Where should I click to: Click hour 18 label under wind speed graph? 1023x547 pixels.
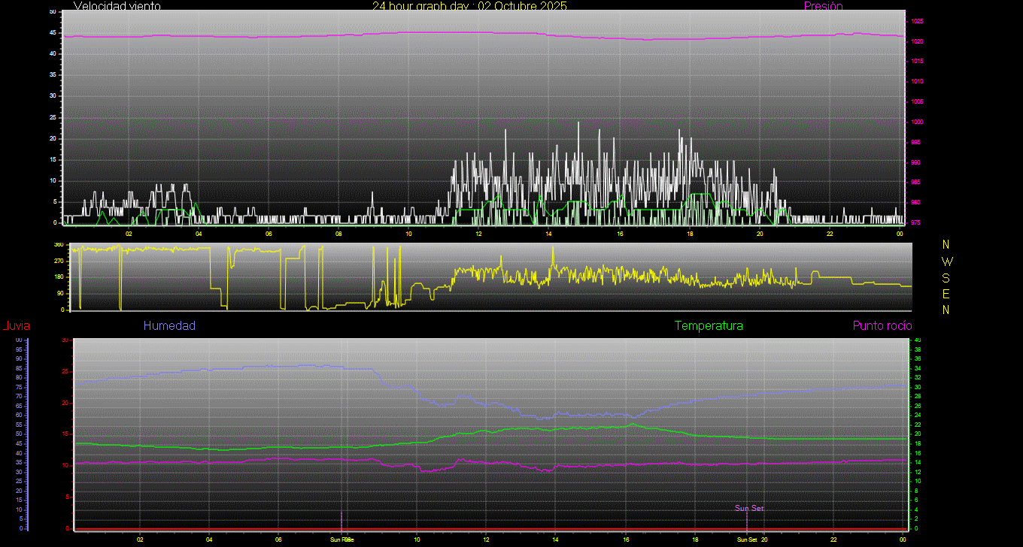(x=690, y=234)
